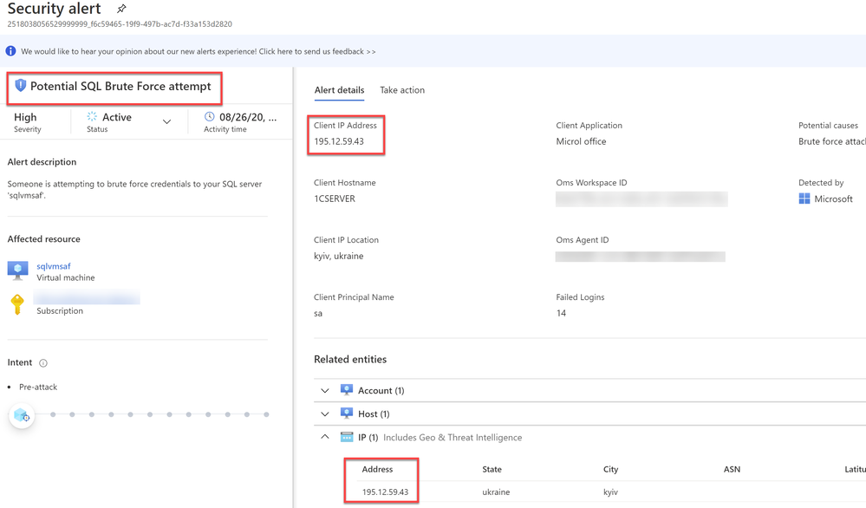Click the shield icon next to alert title
This screenshot has width=866, height=508.
21,86
